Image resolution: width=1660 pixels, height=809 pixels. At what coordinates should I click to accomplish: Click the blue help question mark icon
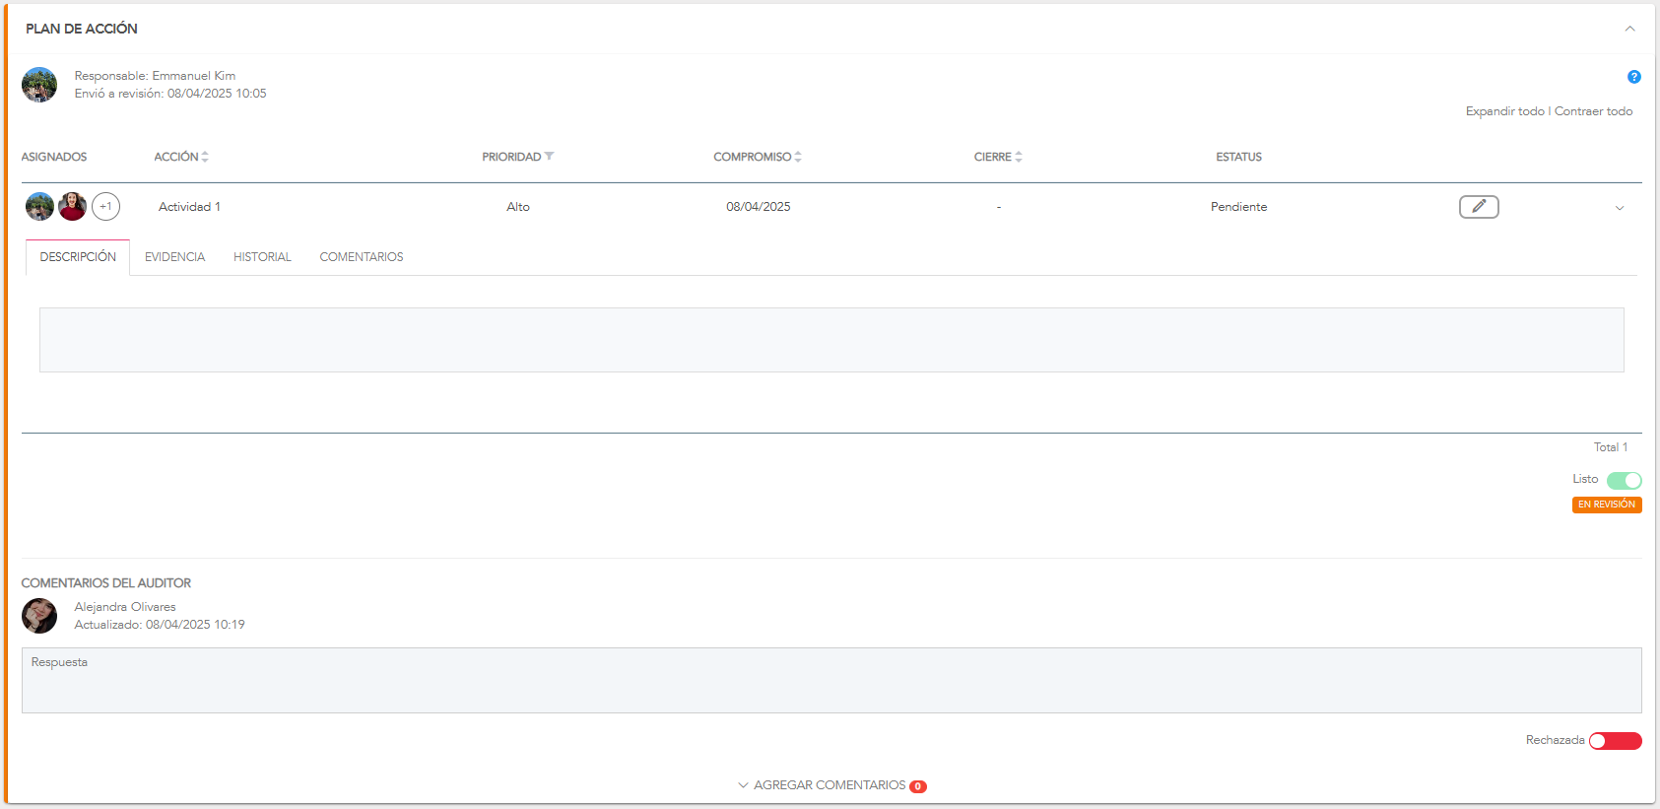pos(1633,77)
